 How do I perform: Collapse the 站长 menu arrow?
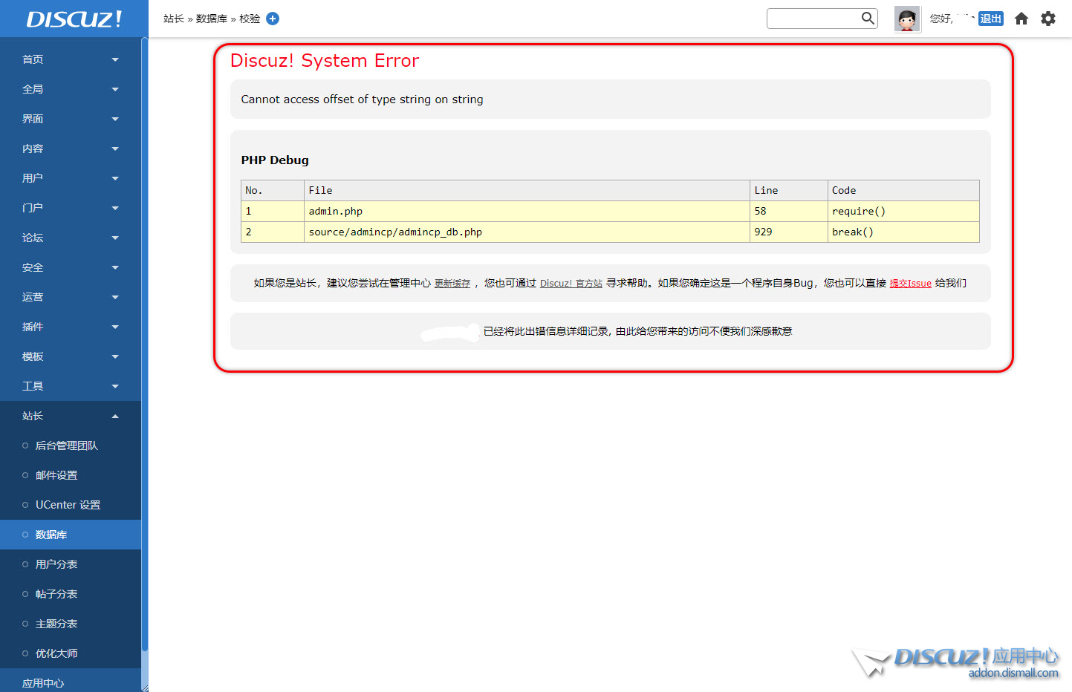click(115, 416)
